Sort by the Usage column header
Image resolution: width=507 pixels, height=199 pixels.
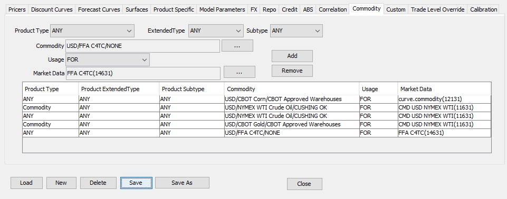tap(379, 89)
